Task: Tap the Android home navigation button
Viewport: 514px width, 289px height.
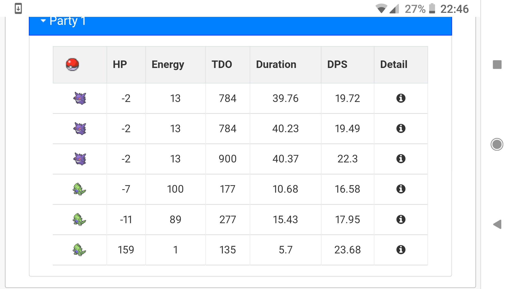Action: (497, 144)
